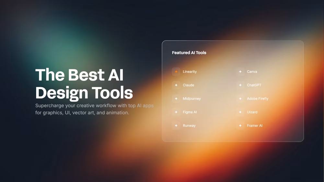Click the sparkle icon beside Claude
Image resolution: width=324 pixels, height=182 pixels.
(x=176, y=85)
